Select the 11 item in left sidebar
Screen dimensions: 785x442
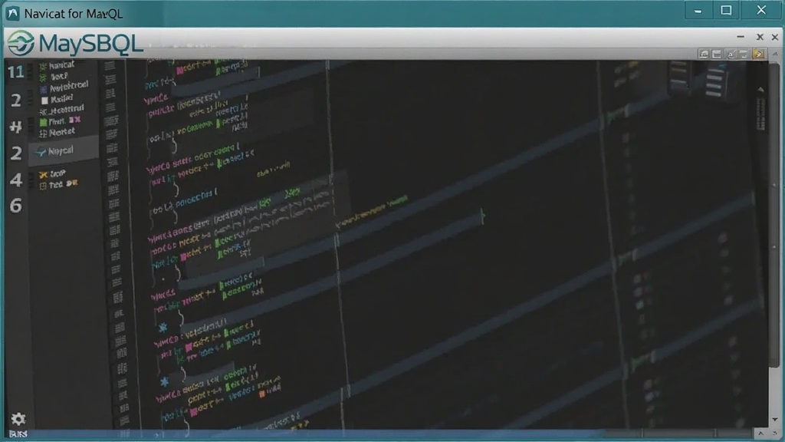point(15,72)
